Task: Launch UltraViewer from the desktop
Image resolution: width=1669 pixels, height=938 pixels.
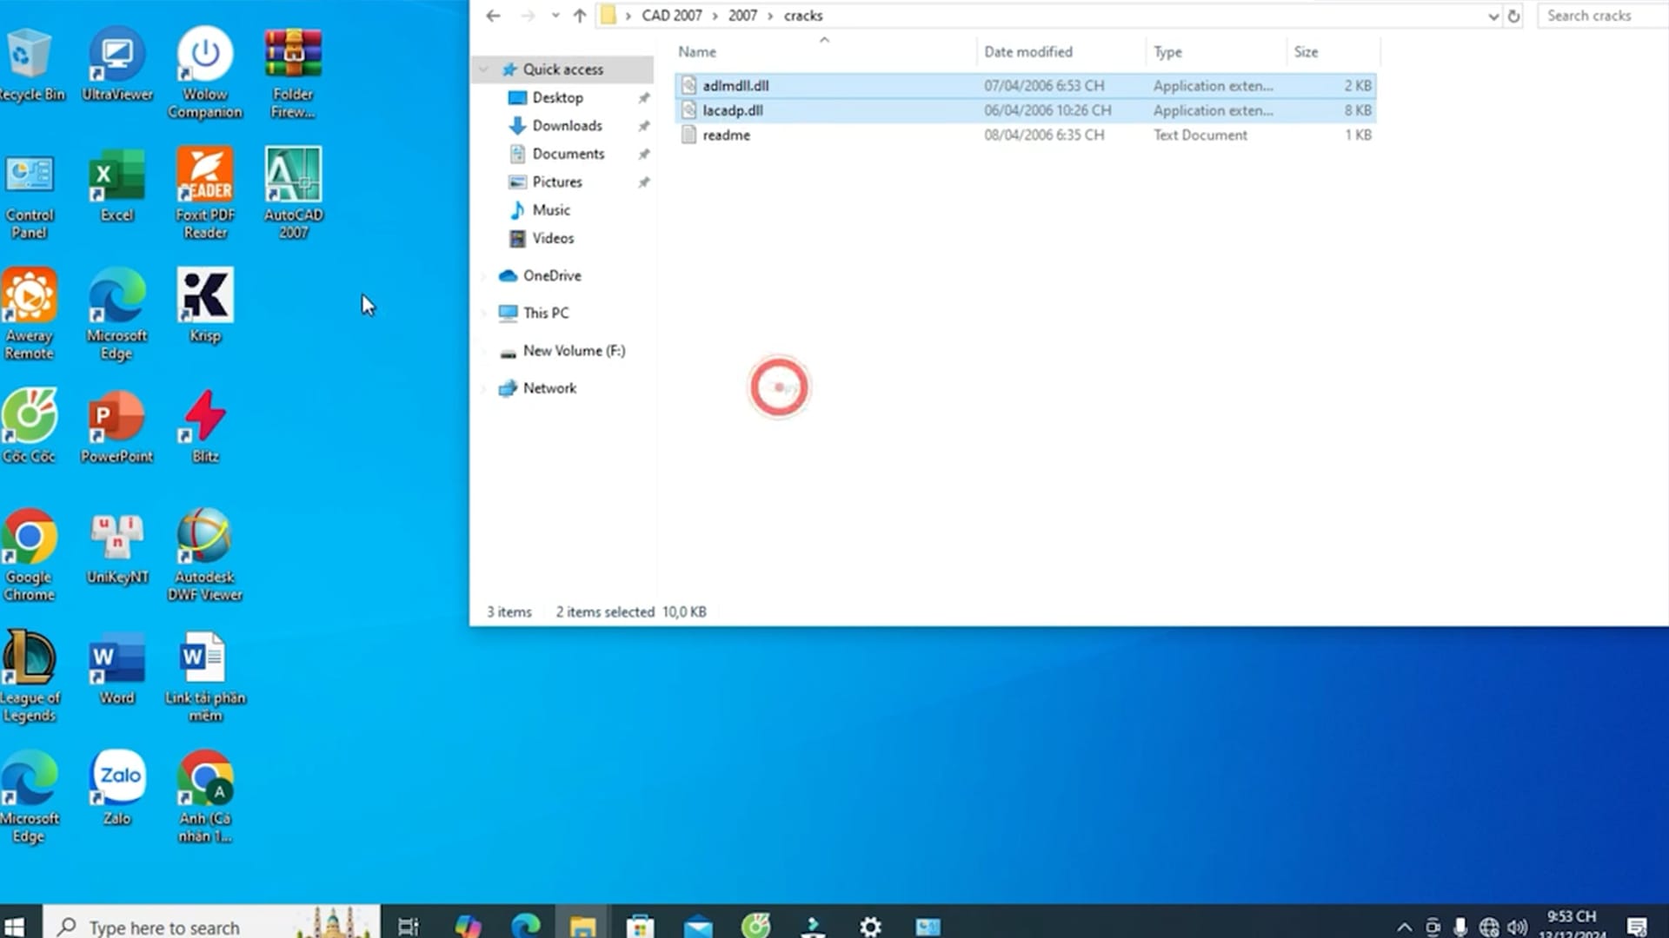Action: click(x=117, y=65)
